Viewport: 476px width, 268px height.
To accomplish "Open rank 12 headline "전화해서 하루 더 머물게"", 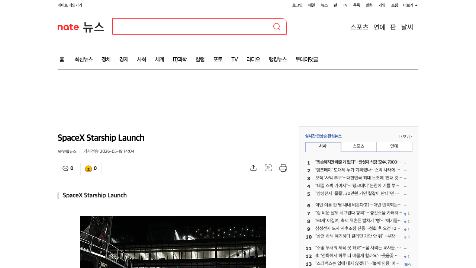I will [358, 256].
